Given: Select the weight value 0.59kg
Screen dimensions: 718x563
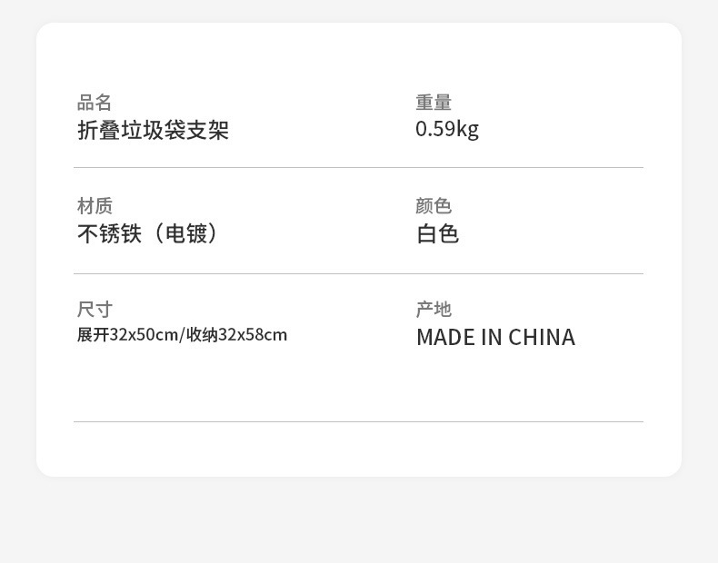Looking at the screenshot, I should pyautogui.click(x=446, y=130).
